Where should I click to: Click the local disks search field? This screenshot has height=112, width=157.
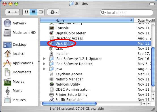coord(126,13)
